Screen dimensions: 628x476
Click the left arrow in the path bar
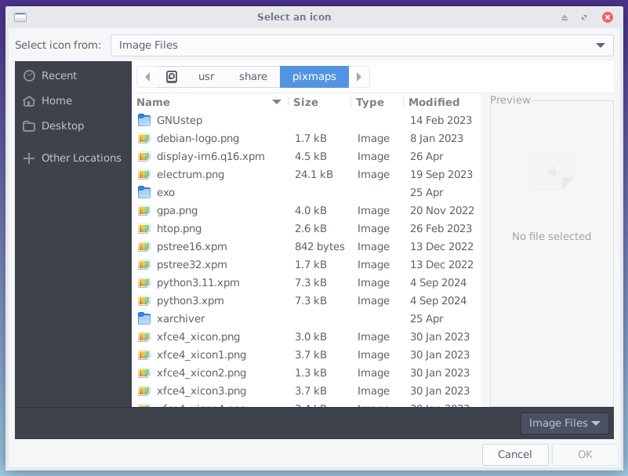(x=147, y=77)
